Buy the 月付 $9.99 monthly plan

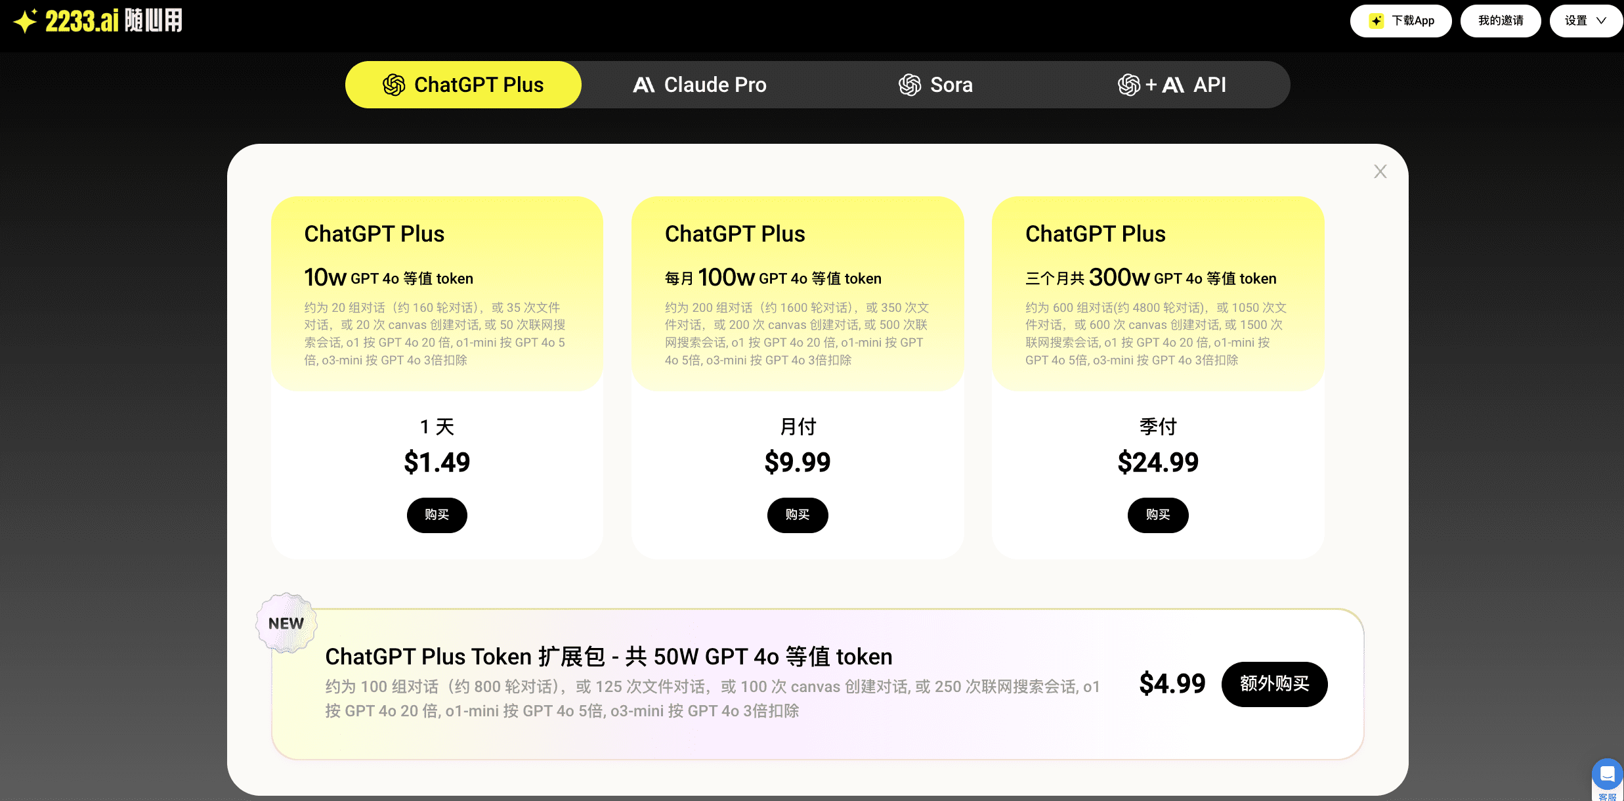coord(798,515)
